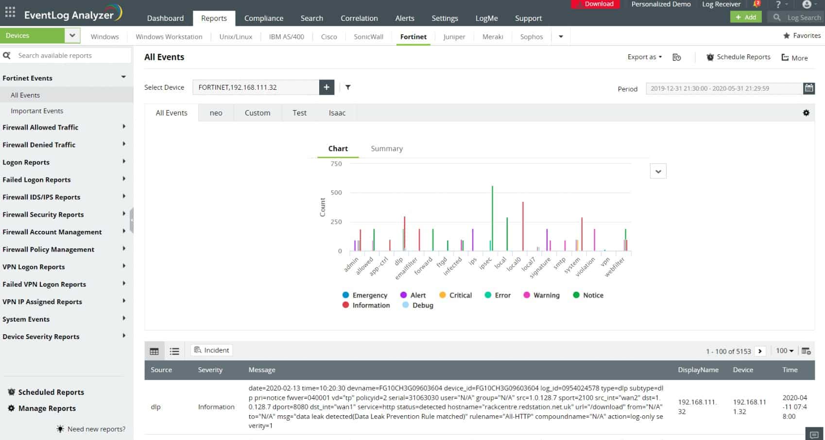Image resolution: width=825 pixels, height=440 pixels.
Task: Toggle Alert series in chart legend
Action: 412,295
